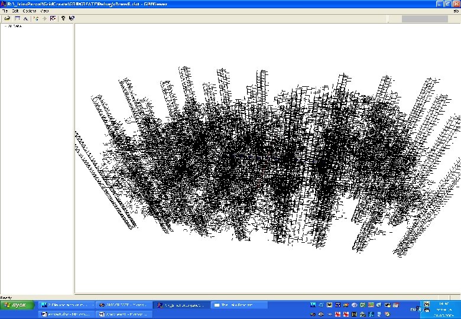Viewport: 461px width, 319px height.
Task: Open the View menu
Action: tap(45, 11)
